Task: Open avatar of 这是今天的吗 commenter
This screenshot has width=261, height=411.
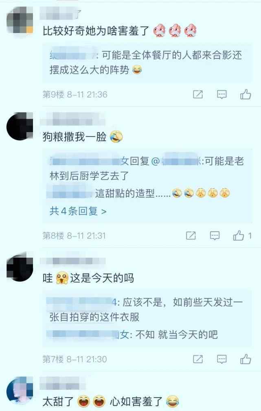Action: (20, 268)
